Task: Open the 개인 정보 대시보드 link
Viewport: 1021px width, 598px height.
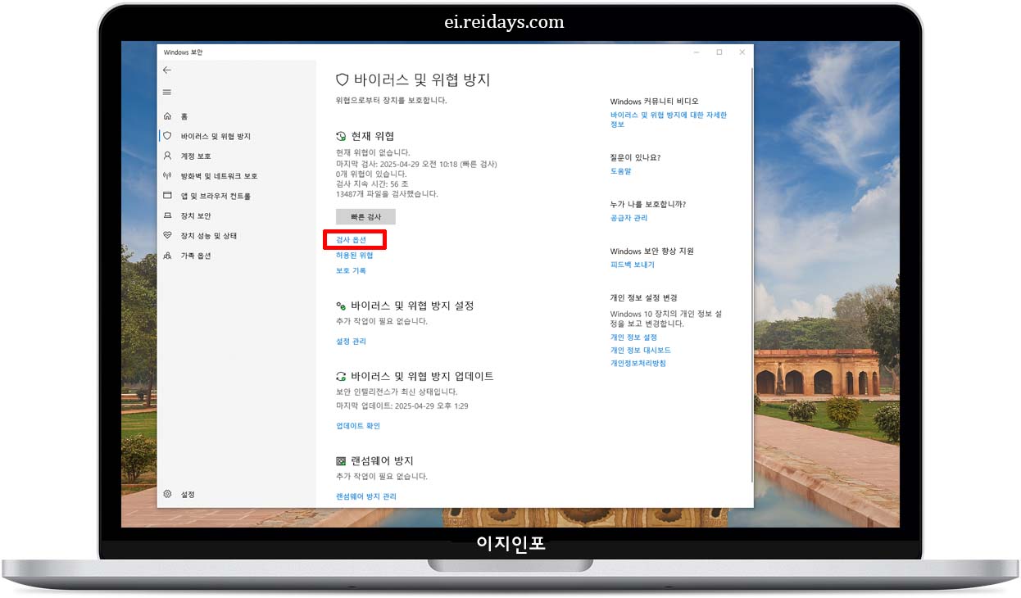Action: coord(640,351)
